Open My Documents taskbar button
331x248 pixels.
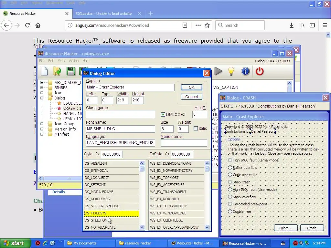tap(90, 243)
